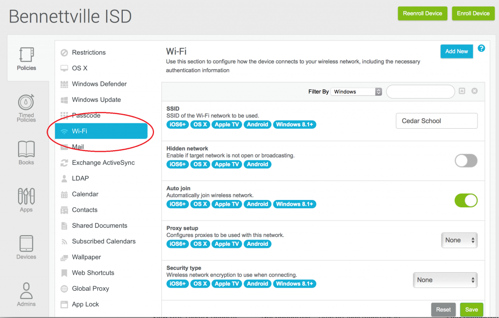Click the green Save button

pyautogui.click(x=471, y=309)
